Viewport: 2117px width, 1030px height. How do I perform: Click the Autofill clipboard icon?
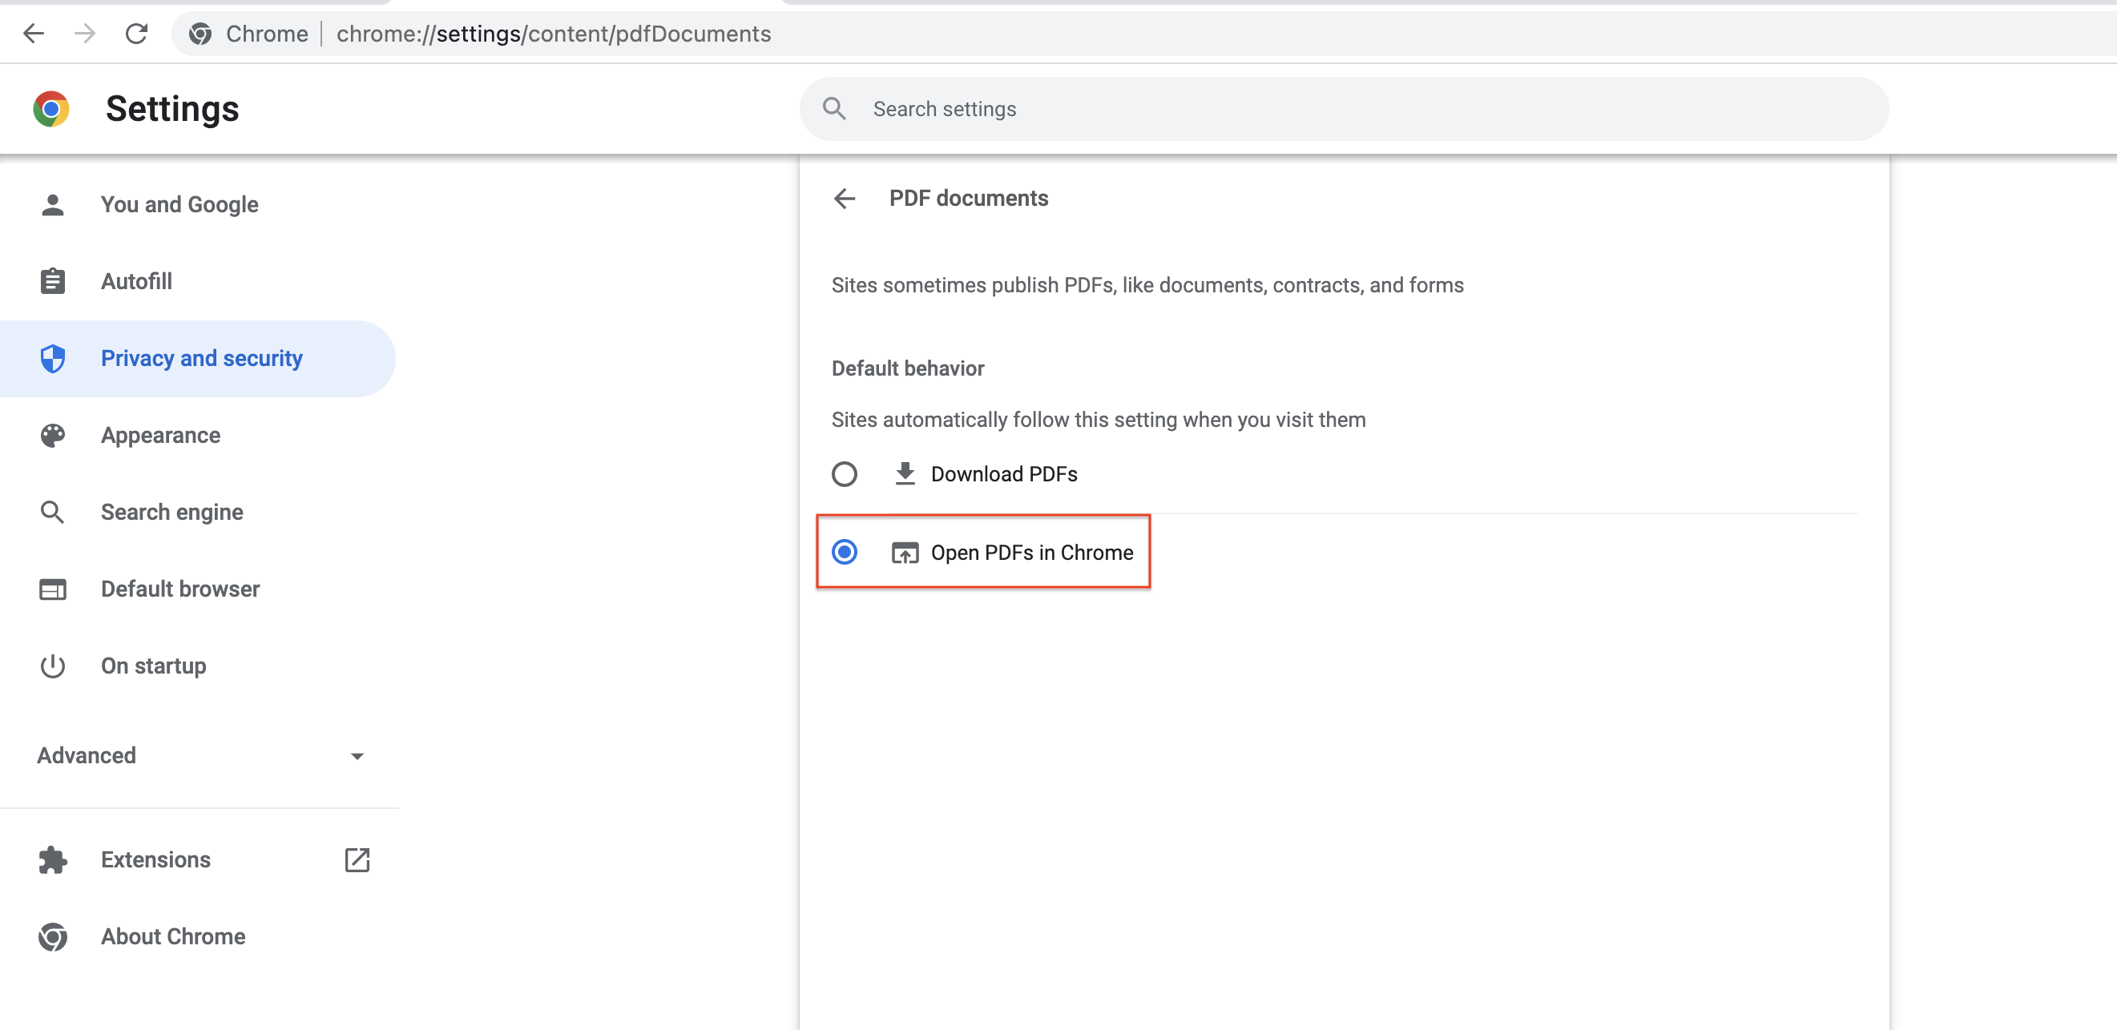(x=53, y=281)
